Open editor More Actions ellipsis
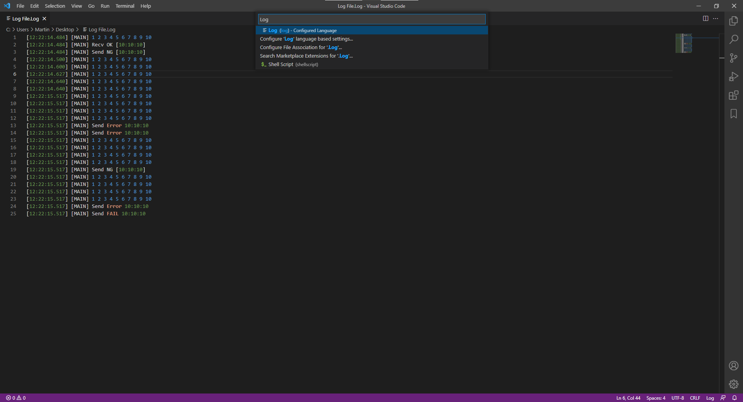This screenshot has width=743, height=402. coord(716,19)
